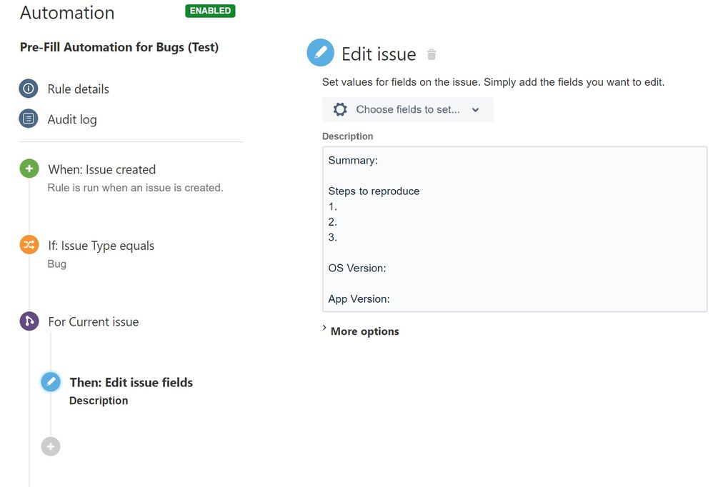Click the Audit log list icon
The image size is (713, 487).
(x=29, y=119)
